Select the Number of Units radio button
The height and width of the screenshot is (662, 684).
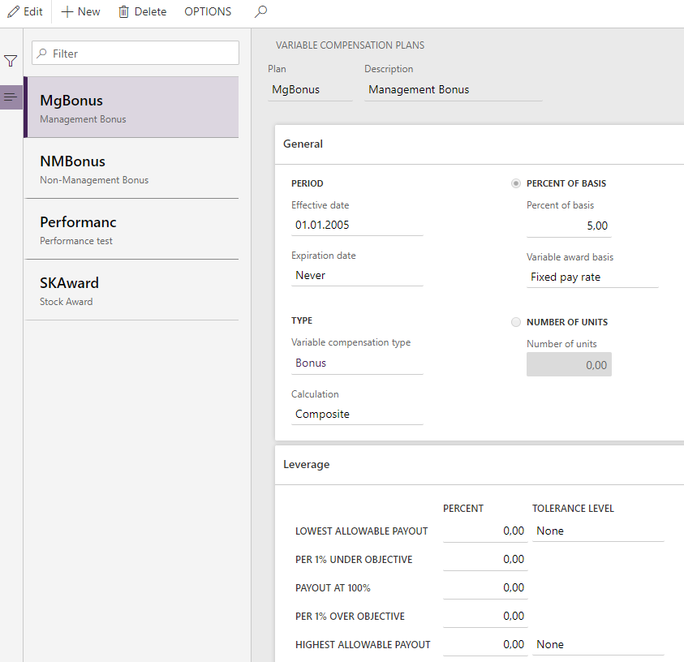point(516,322)
